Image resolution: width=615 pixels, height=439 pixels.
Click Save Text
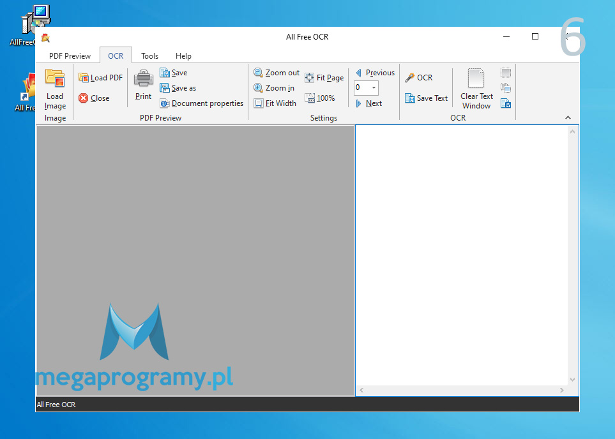(426, 98)
